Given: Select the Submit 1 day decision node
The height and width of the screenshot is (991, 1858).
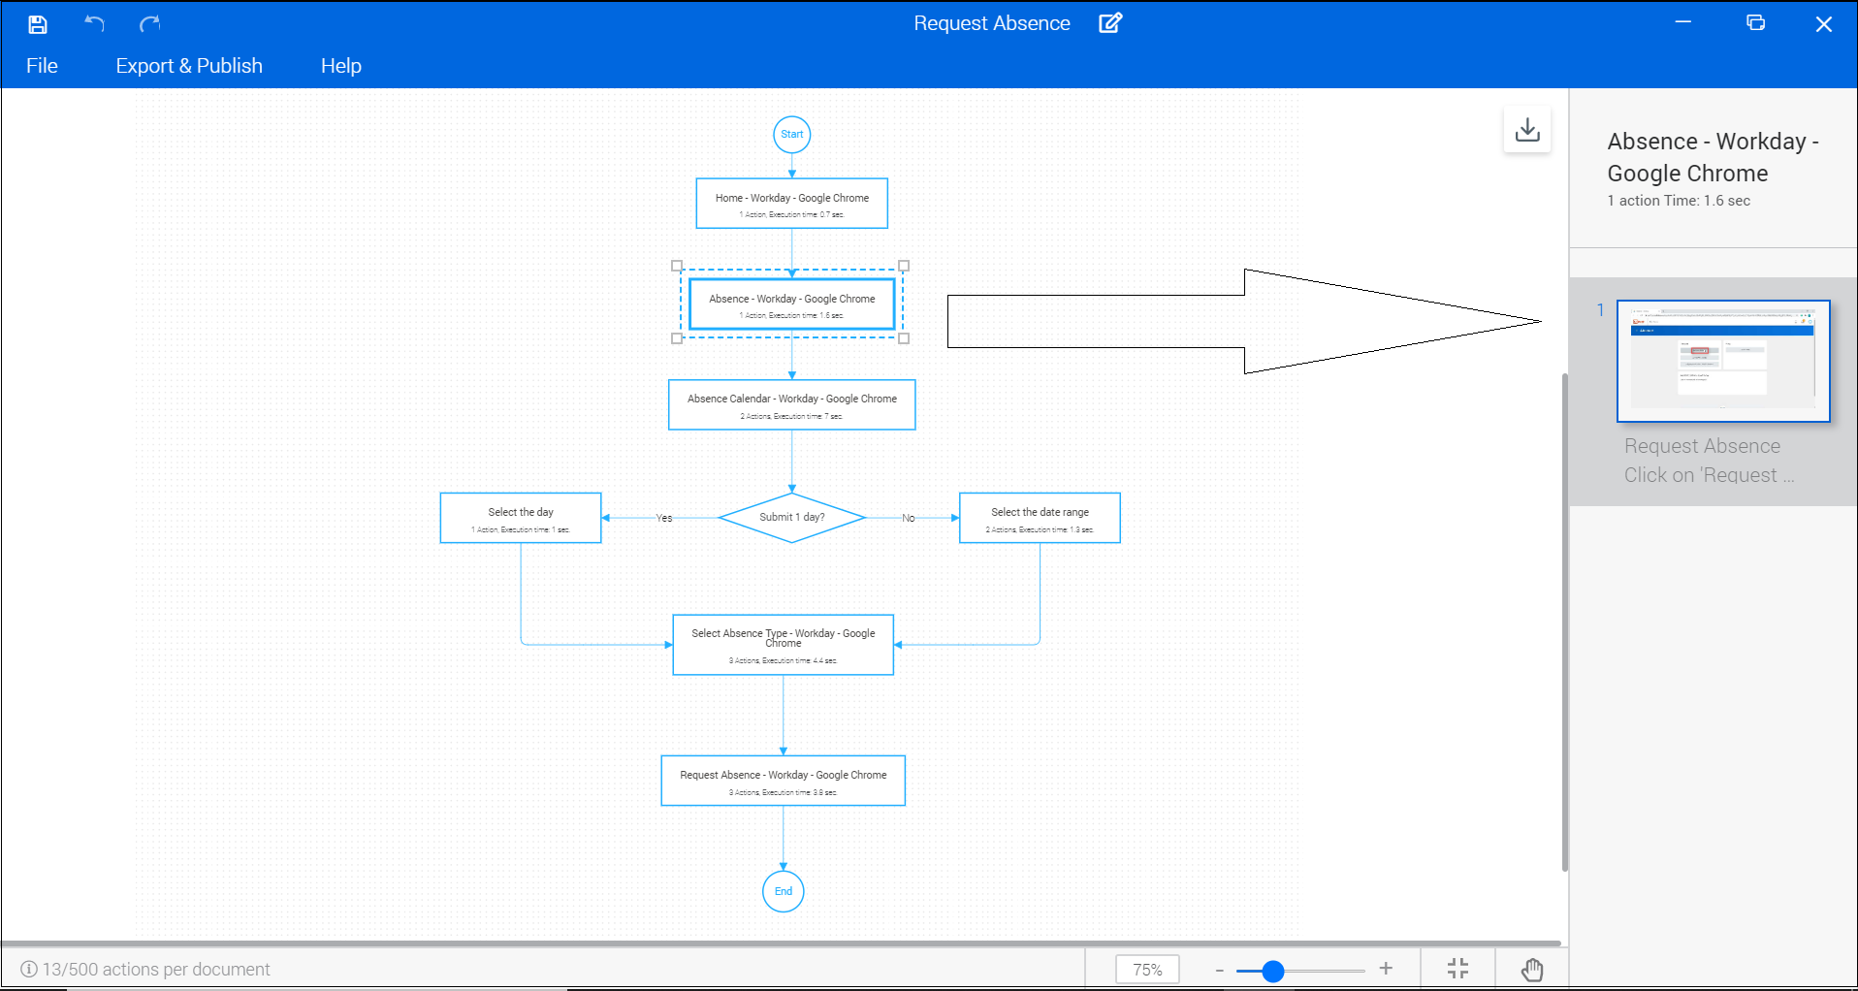Looking at the screenshot, I should click(x=791, y=517).
